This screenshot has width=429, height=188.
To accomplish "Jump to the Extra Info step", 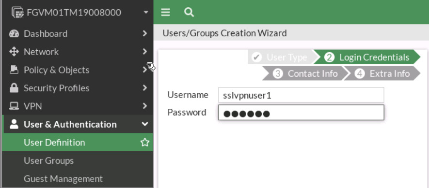I will point(382,73).
